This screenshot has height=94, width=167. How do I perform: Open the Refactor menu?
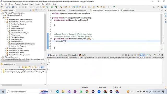point(18,4)
